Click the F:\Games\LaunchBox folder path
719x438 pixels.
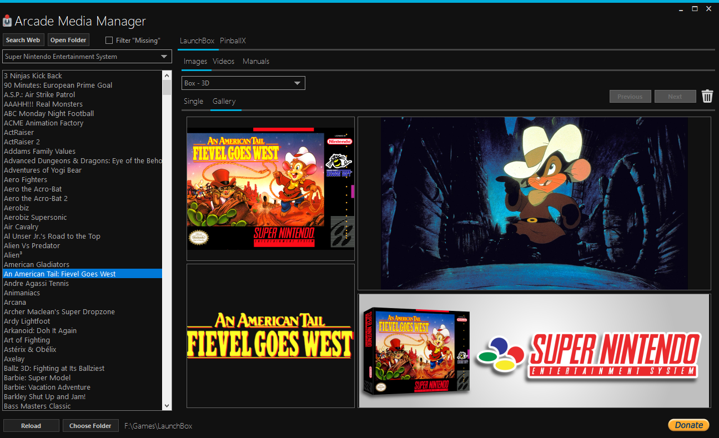click(x=158, y=426)
